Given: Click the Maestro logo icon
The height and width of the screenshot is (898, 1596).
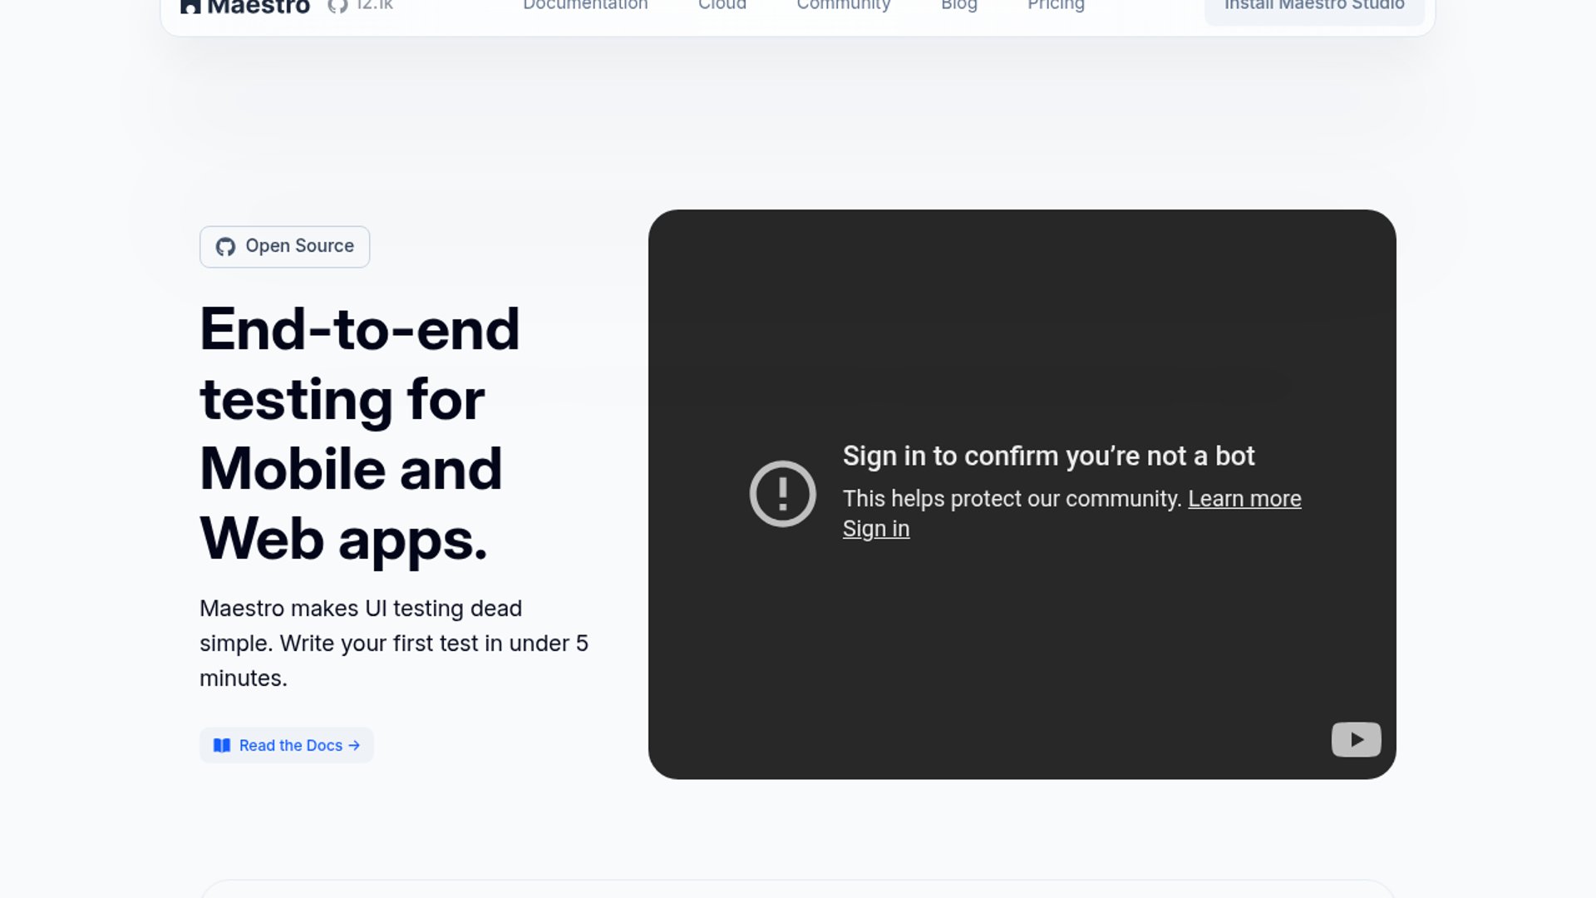Looking at the screenshot, I should click(190, 7).
